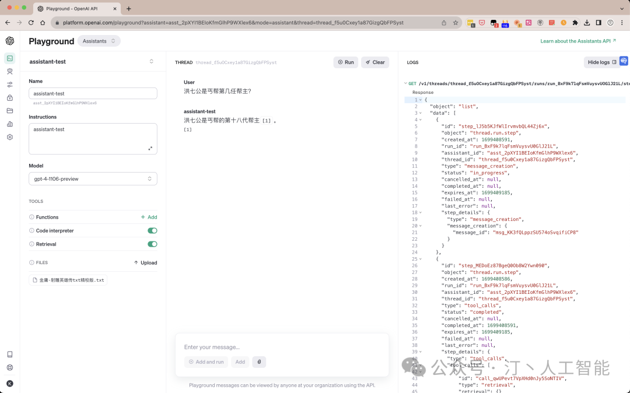Select the Playground - OpenAI API browser tab
Screen dimensions: 630x393
point(77,9)
